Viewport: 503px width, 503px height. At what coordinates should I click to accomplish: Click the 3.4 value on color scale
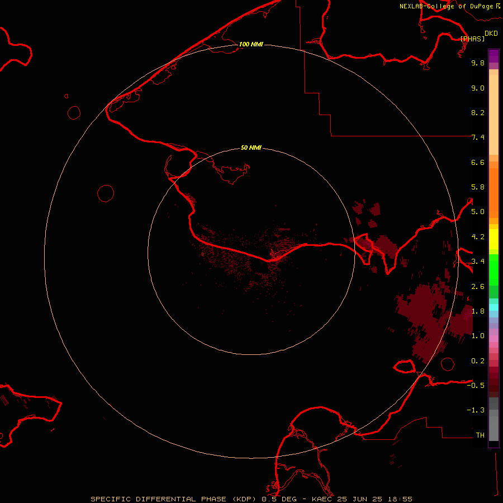point(478,262)
